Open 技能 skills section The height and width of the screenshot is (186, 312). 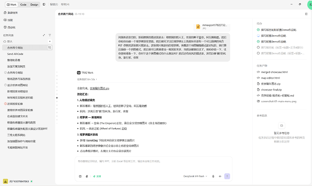tap(8, 20)
